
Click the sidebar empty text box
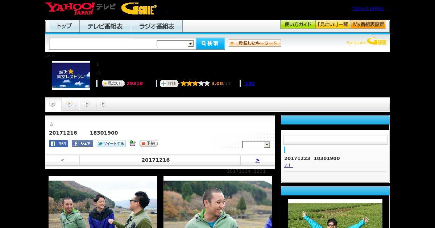point(335,140)
